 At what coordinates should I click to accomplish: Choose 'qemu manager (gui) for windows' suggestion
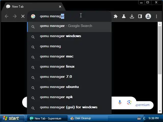69,108
